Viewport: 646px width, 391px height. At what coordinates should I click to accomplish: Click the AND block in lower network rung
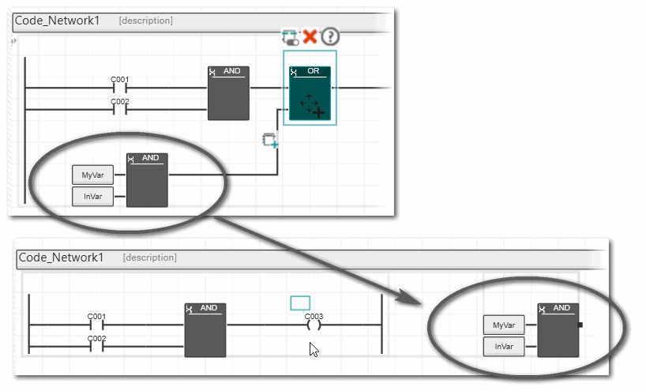pos(205,329)
